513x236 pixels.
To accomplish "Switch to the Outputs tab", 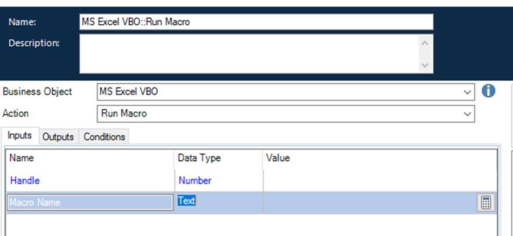I will coord(58,137).
